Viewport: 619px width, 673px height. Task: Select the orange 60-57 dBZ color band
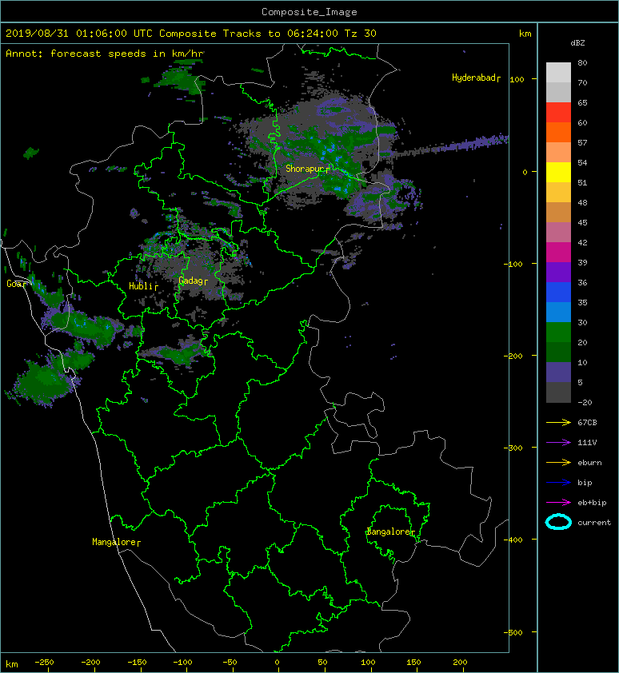pos(558,132)
